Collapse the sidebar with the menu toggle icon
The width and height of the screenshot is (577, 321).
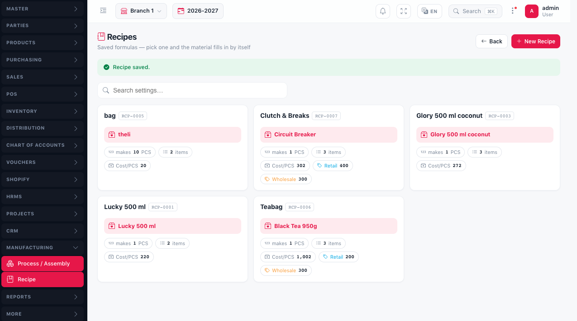point(103,11)
